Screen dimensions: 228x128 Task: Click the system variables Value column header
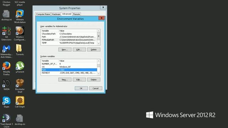(78, 61)
